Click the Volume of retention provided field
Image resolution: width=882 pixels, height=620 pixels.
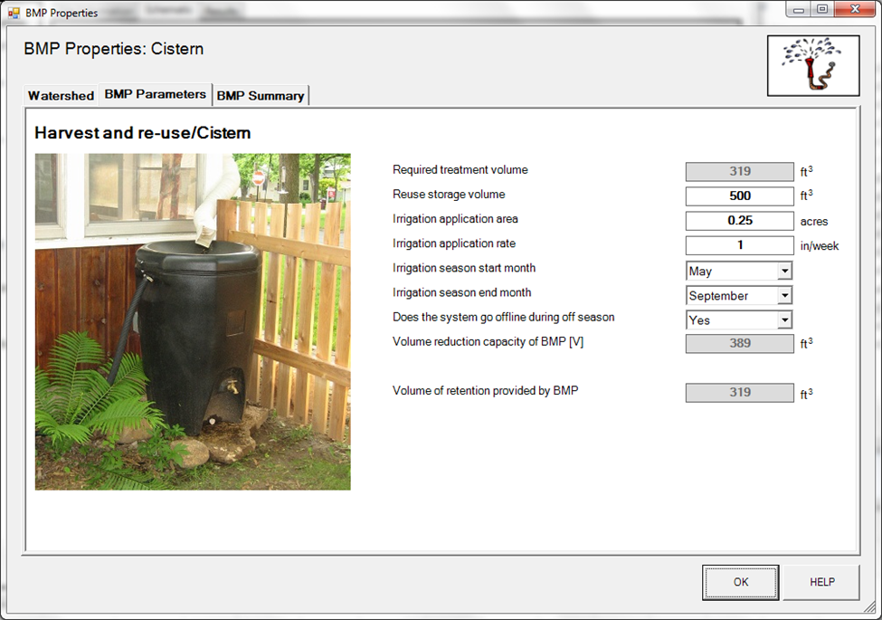[739, 392]
